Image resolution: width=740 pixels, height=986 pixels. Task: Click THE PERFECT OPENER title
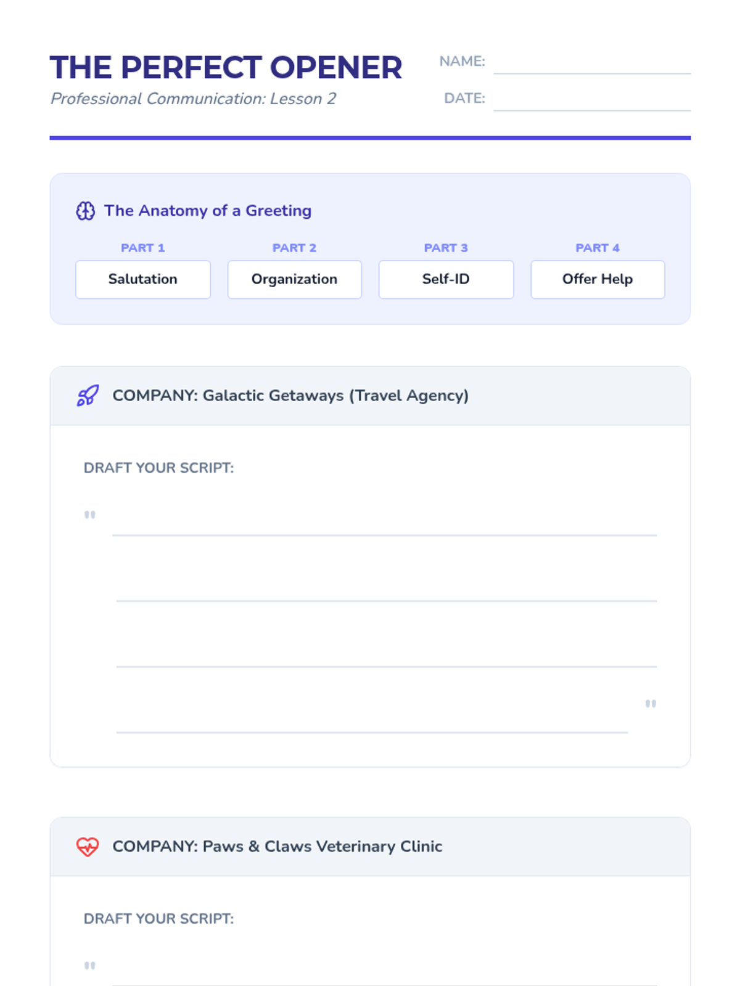pos(226,68)
